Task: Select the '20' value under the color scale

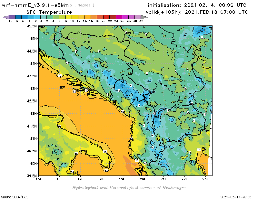Action: [x=104, y=21]
